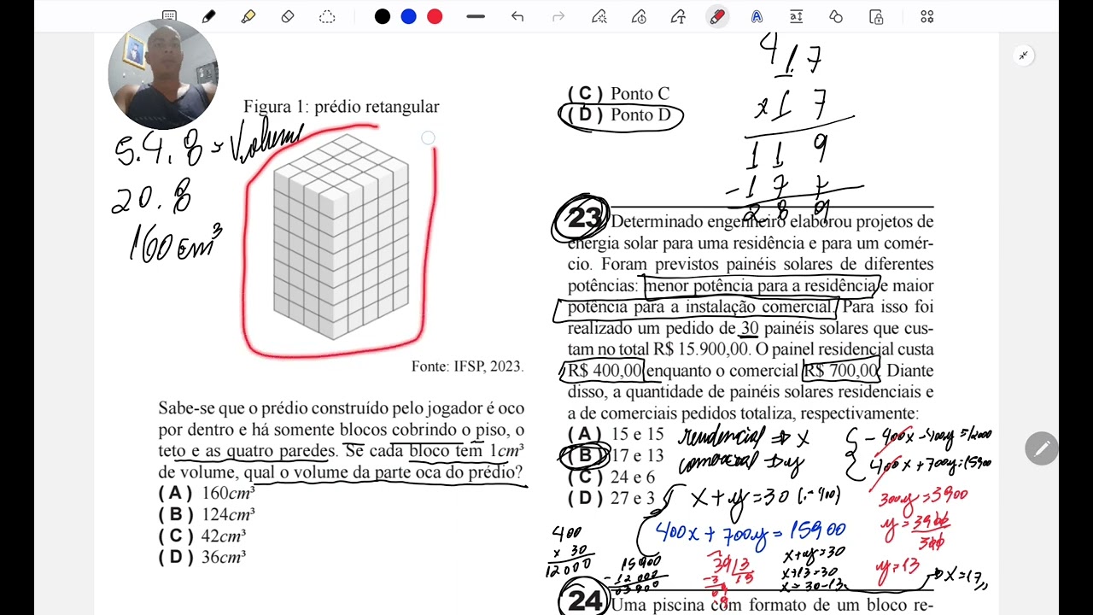Click the presenter webcam thumbnail
The height and width of the screenshot is (615, 1093).
(x=163, y=74)
